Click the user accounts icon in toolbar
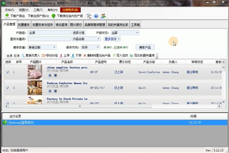Screen dimensions: 229x153 [x=103, y=16]
